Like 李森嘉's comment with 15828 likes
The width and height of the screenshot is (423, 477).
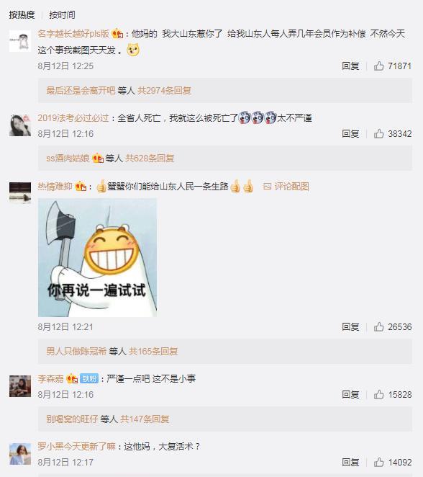tap(378, 395)
